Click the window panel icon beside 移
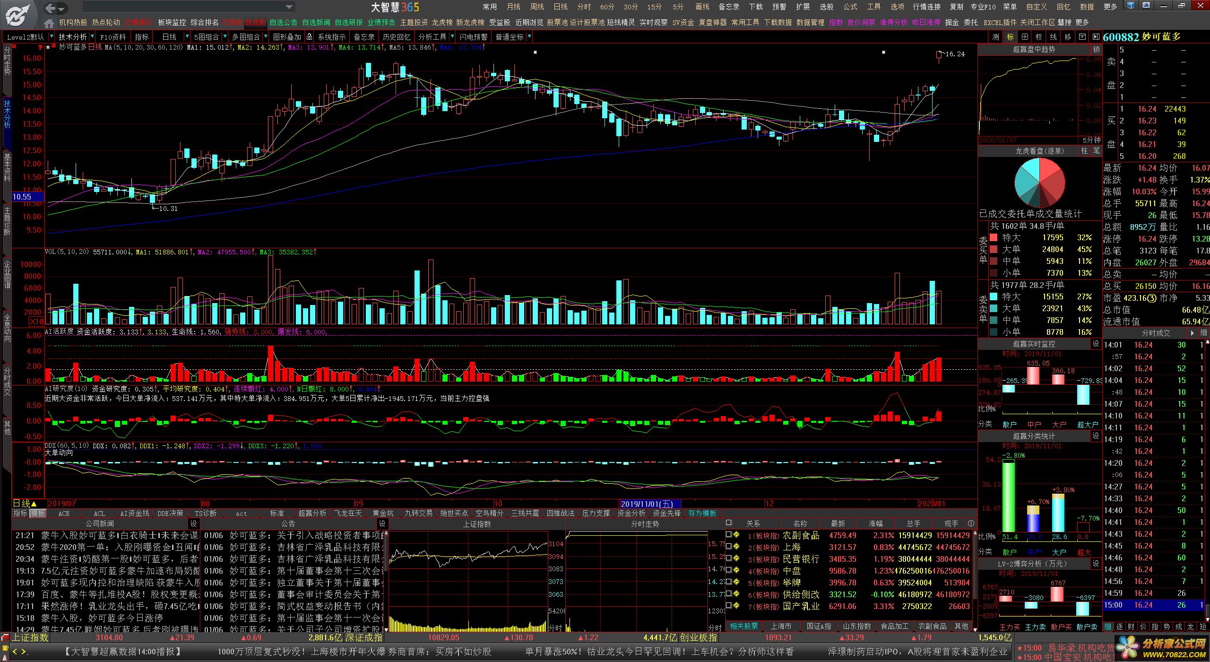This screenshot has width=1210, height=662. coord(1082,37)
